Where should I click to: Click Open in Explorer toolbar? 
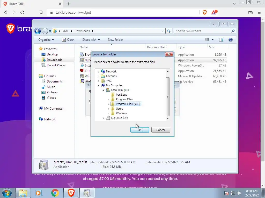click(x=68, y=40)
